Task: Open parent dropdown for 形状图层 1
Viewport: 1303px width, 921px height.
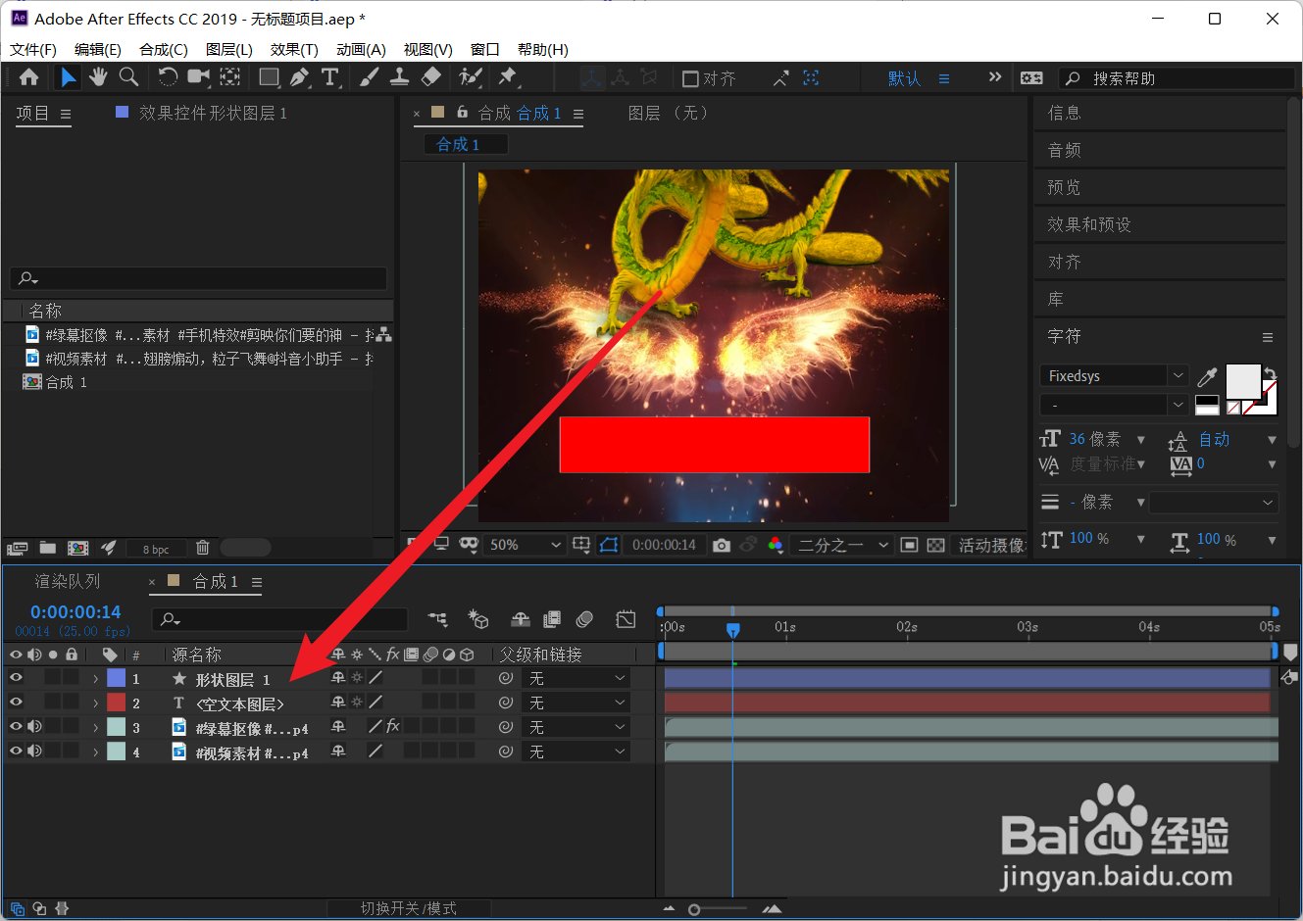Action: tap(576, 678)
